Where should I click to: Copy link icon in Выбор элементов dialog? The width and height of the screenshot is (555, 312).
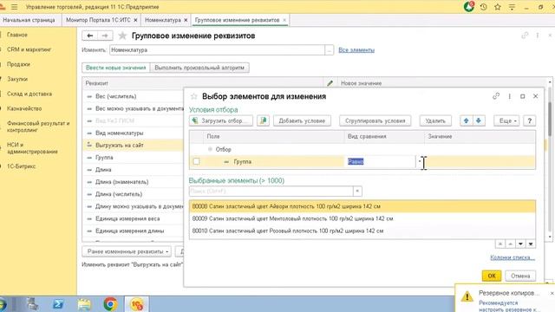click(496, 96)
